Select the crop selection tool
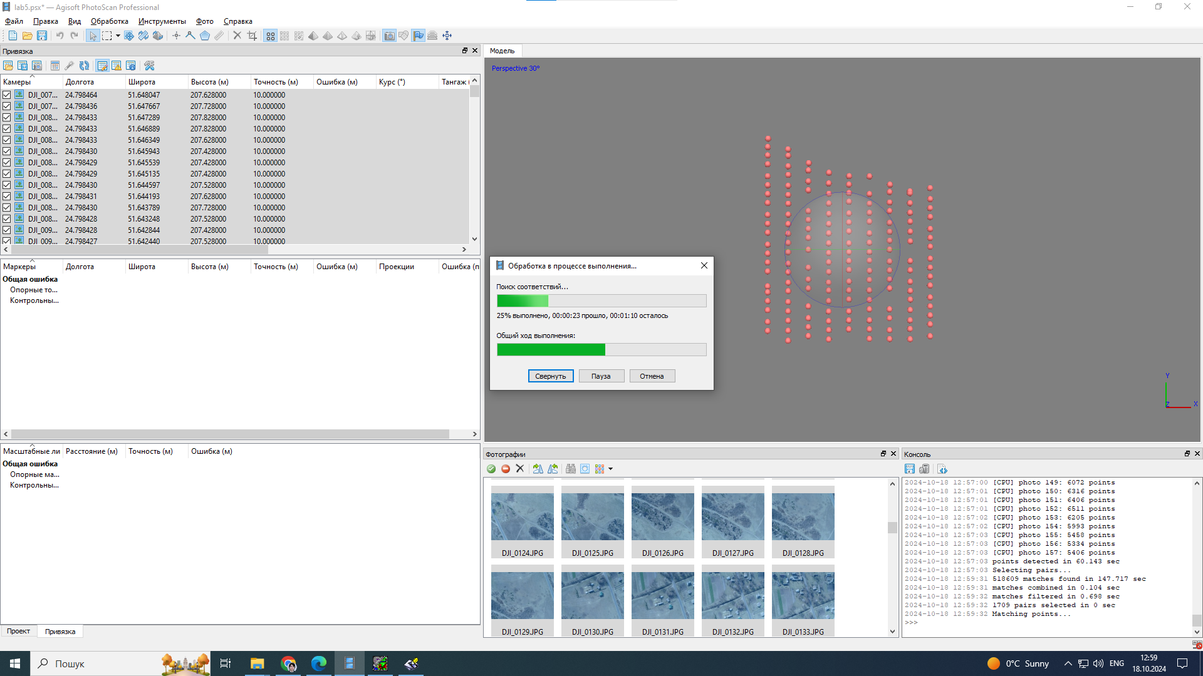Viewport: 1203px width, 676px height. click(252, 36)
